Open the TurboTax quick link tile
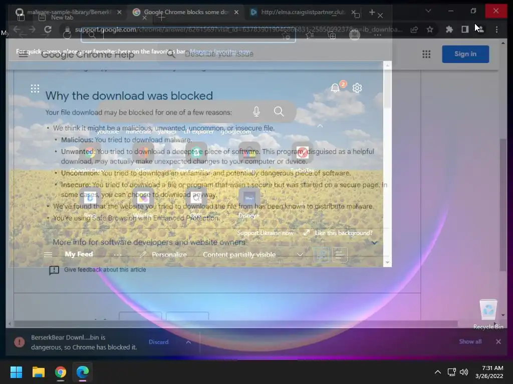 pos(302,152)
